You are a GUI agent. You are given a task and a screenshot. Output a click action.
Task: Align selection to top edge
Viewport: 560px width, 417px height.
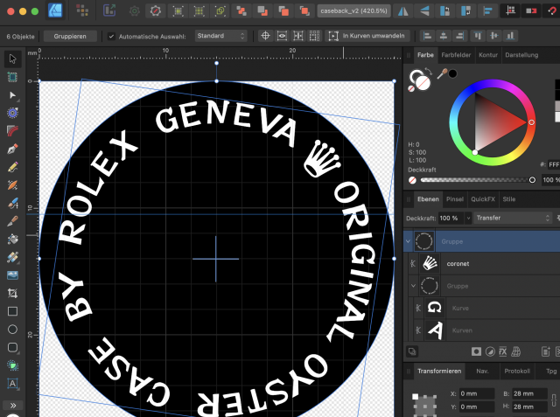click(x=478, y=36)
